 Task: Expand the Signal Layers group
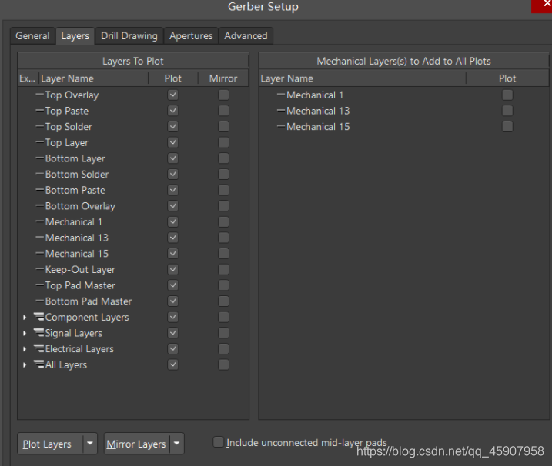(25, 333)
